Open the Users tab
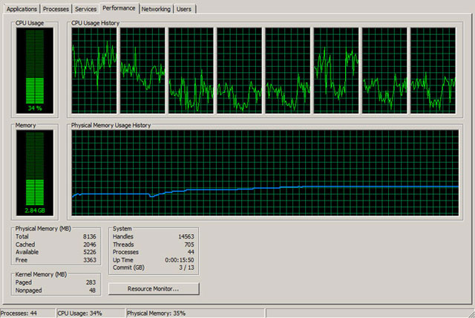Image resolution: width=475 pixels, height=318 pixels. pos(184,9)
